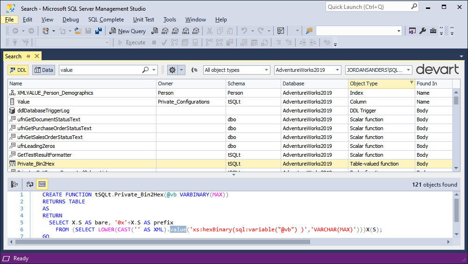This screenshot has width=468, height=264.
Task: Expand new project dropdown arrow
Action: [x=54, y=31]
